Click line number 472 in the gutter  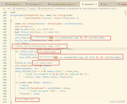click(5, 102)
